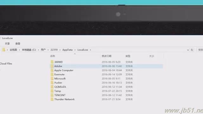This screenshot has height=114, width=203.
Task: Click the search box field
Action: pyautogui.click(x=200, y=50)
